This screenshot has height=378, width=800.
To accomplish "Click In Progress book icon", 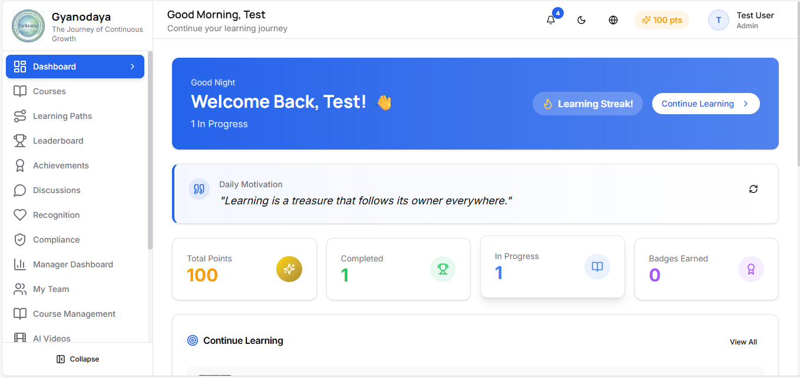I will 597,267.
